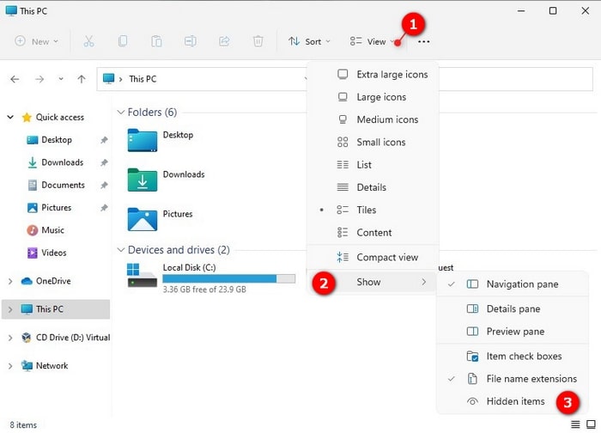Image resolution: width=601 pixels, height=433 pixels.
Task: Open the Show submenu
Action: click(x=373, y=282)
